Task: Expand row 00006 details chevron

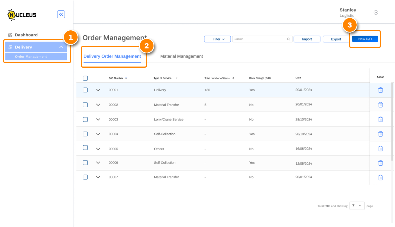Action: 98,163
